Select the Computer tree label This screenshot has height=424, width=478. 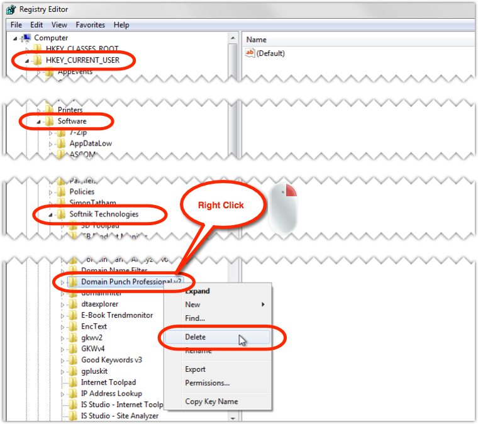tap(51, 38)
